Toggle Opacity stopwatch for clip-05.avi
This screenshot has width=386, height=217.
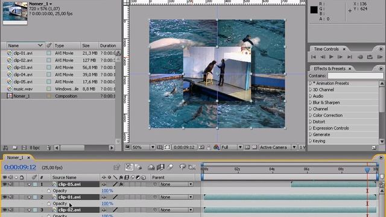point(48,190)
